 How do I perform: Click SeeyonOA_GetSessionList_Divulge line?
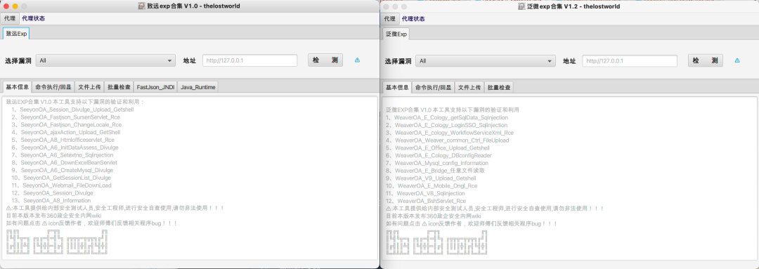tap(62, 178)
